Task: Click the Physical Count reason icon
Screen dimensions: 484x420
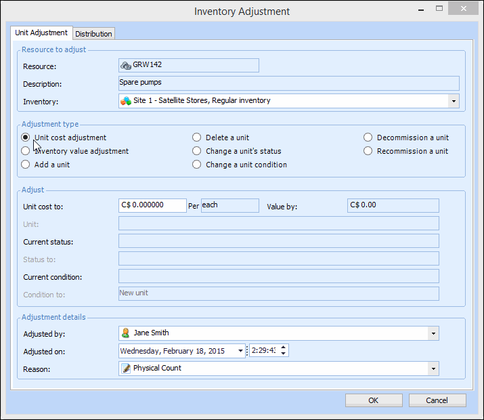Action: pos(125,369)
